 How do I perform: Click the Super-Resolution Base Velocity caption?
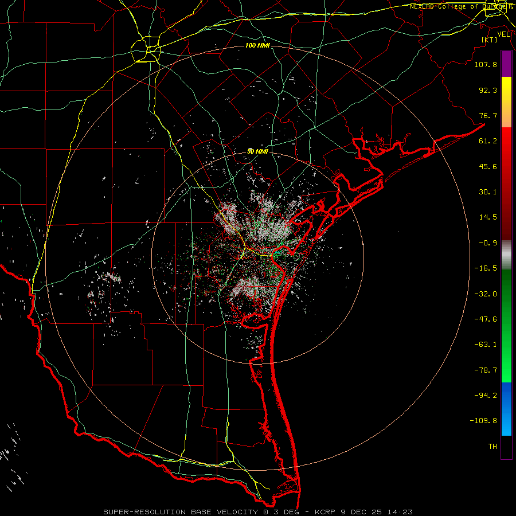tap(257, 512)
